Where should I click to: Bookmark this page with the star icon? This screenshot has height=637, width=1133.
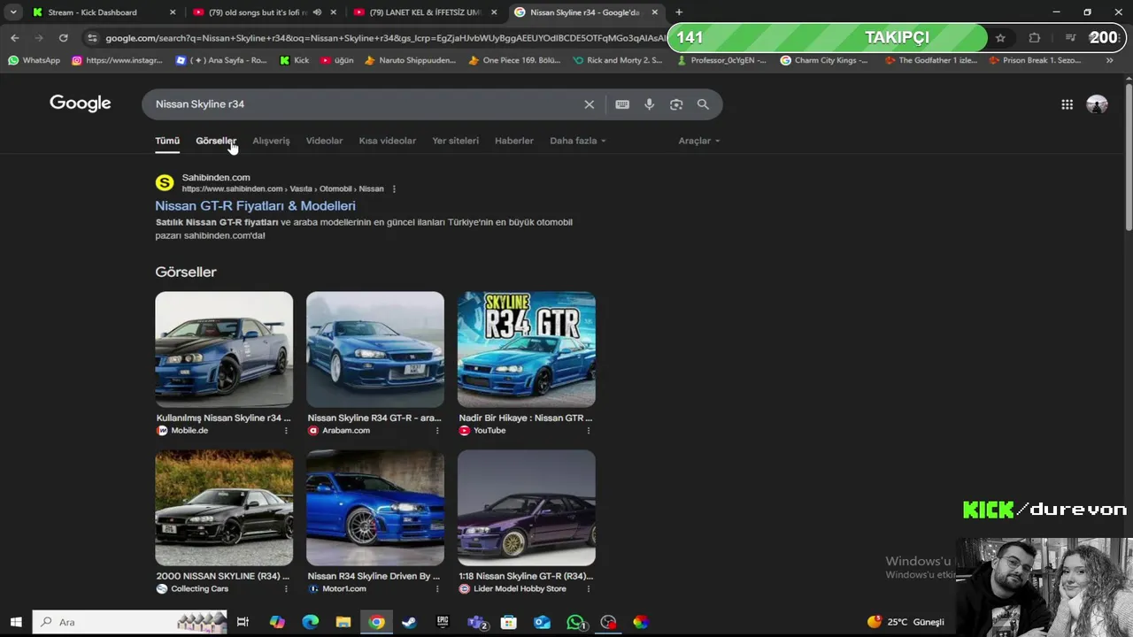tap(1000, 38)
